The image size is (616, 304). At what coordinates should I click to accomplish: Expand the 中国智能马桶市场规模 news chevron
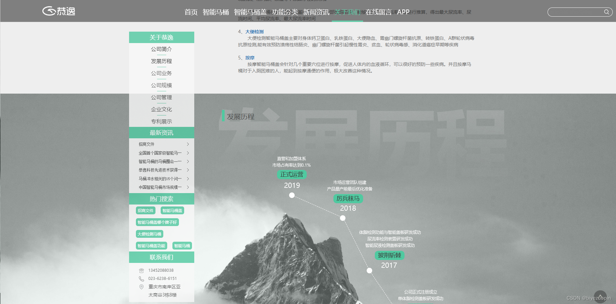(x=188, y=187)
